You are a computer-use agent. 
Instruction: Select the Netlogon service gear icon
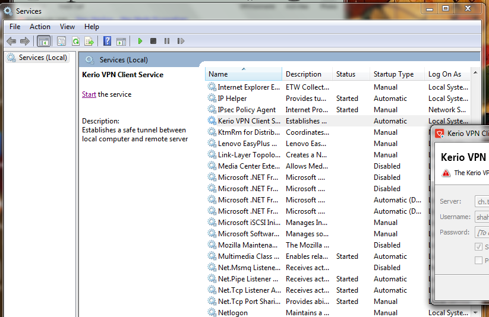(x=212, y=312)
